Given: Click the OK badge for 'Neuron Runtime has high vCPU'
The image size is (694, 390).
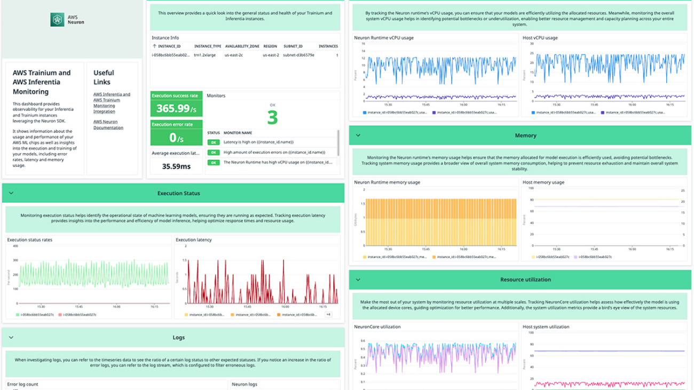Looking at the screenshot, I should tap(214, 163).
